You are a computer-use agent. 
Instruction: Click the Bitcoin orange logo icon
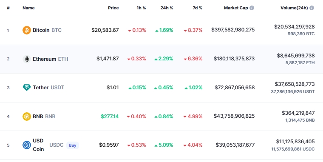coord(27,30)
